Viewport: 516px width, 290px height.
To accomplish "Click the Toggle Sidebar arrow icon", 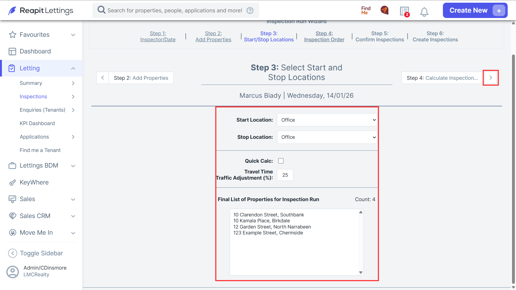I will (x=13, y=253).
